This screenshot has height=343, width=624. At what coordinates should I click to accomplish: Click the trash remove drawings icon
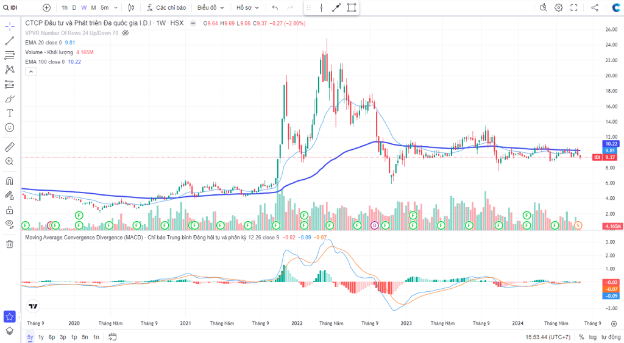(10, 244)
